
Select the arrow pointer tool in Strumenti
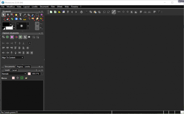(4, 15)
